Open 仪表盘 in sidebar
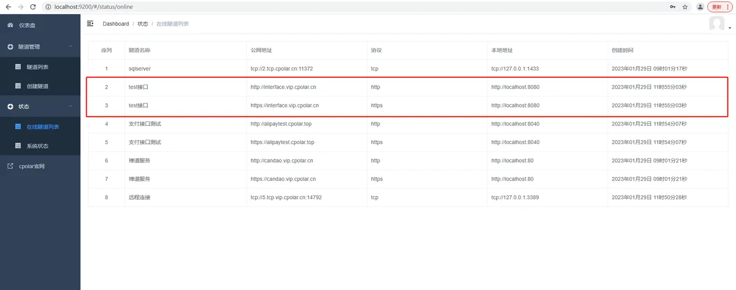The image size is (736, 290). pyautogui.click(x=27, y=25)
